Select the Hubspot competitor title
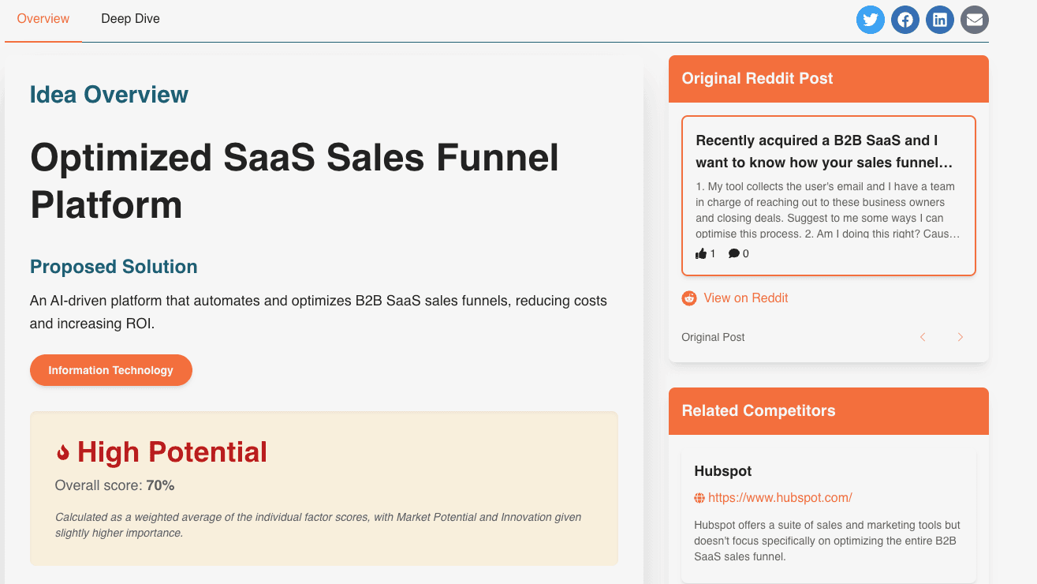Screen dimensions: 1037x584 (723, 471)
